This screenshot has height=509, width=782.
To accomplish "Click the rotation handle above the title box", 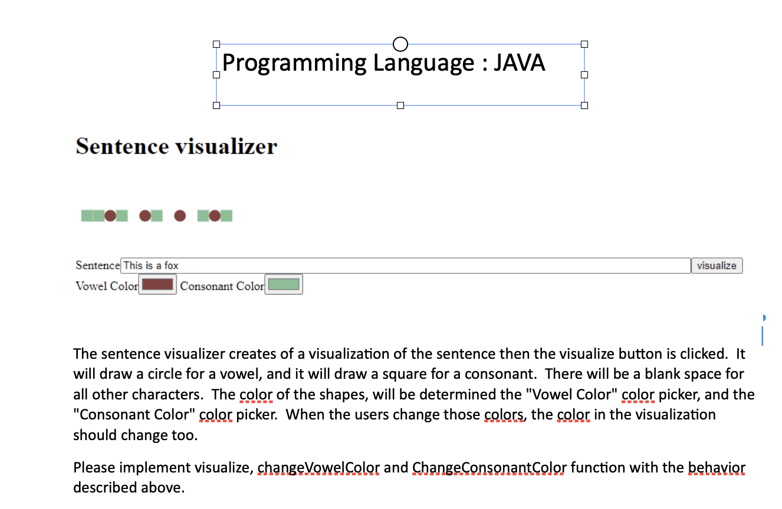I will point(400,44).
